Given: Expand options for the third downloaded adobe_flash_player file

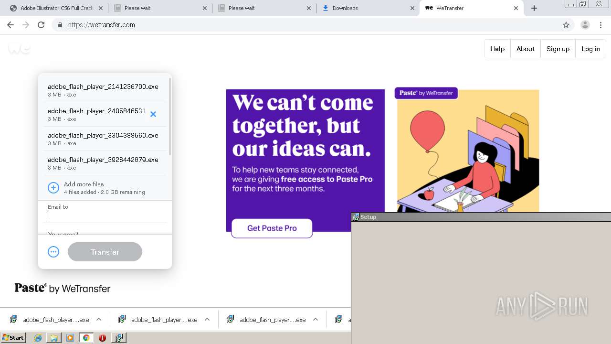Looking at the screenshot, I should point(316,320).
